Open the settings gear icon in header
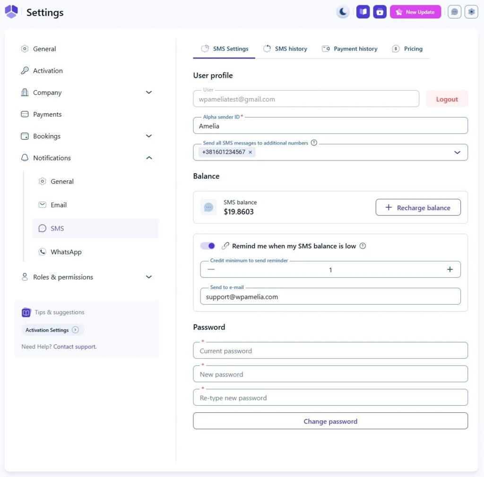Screen dimensions: 484x477 pos(471,12)
